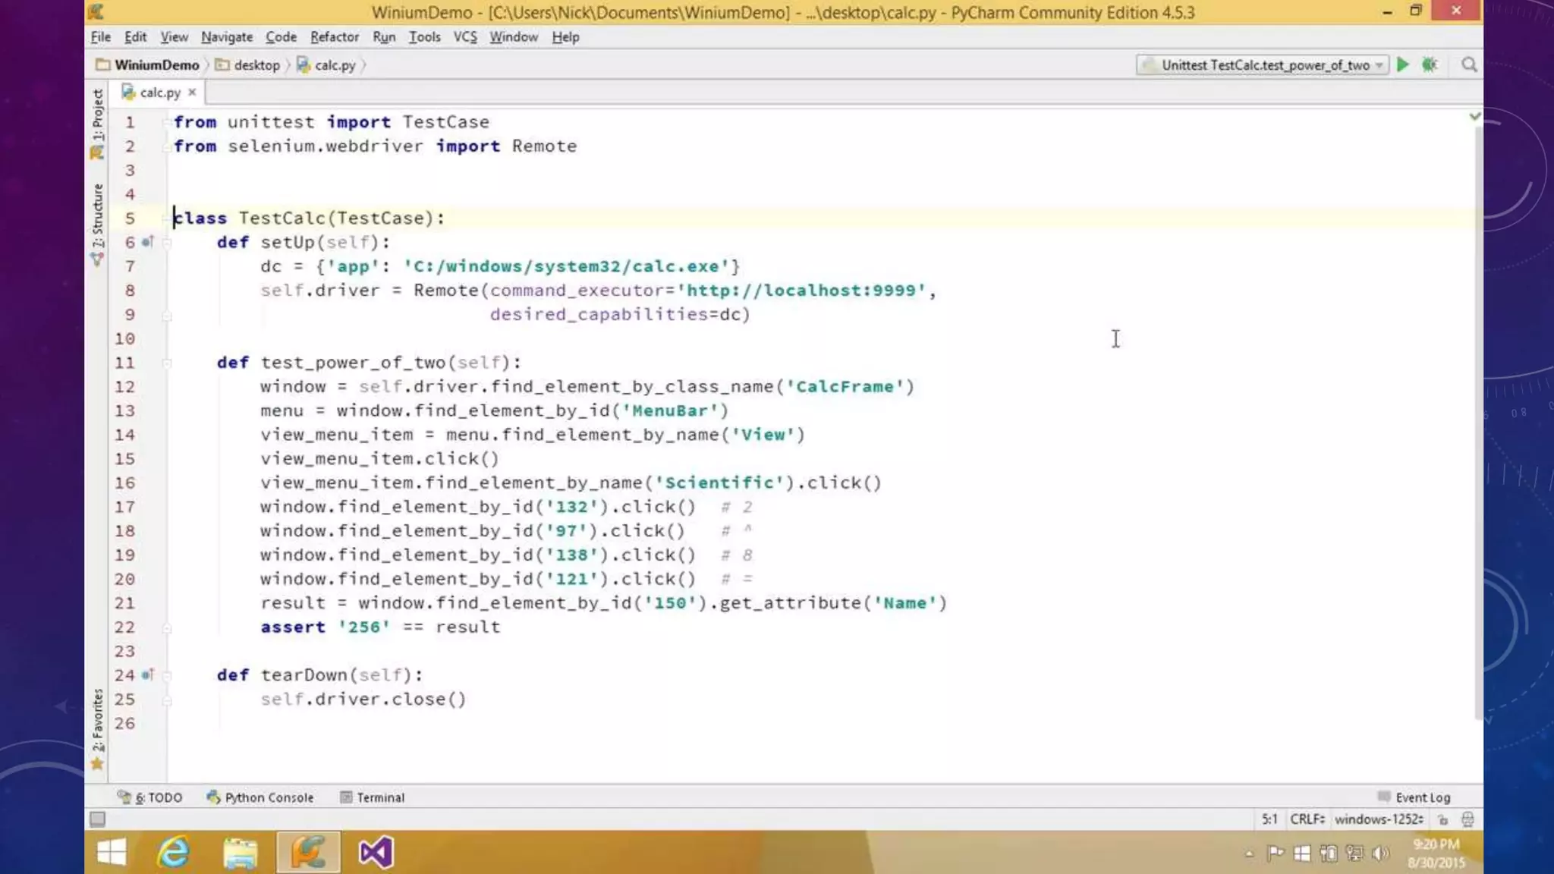This screenshot has width=1554, height=874.
Task: Open the windows-1252 encoding selector
Action: (1378, 819)
